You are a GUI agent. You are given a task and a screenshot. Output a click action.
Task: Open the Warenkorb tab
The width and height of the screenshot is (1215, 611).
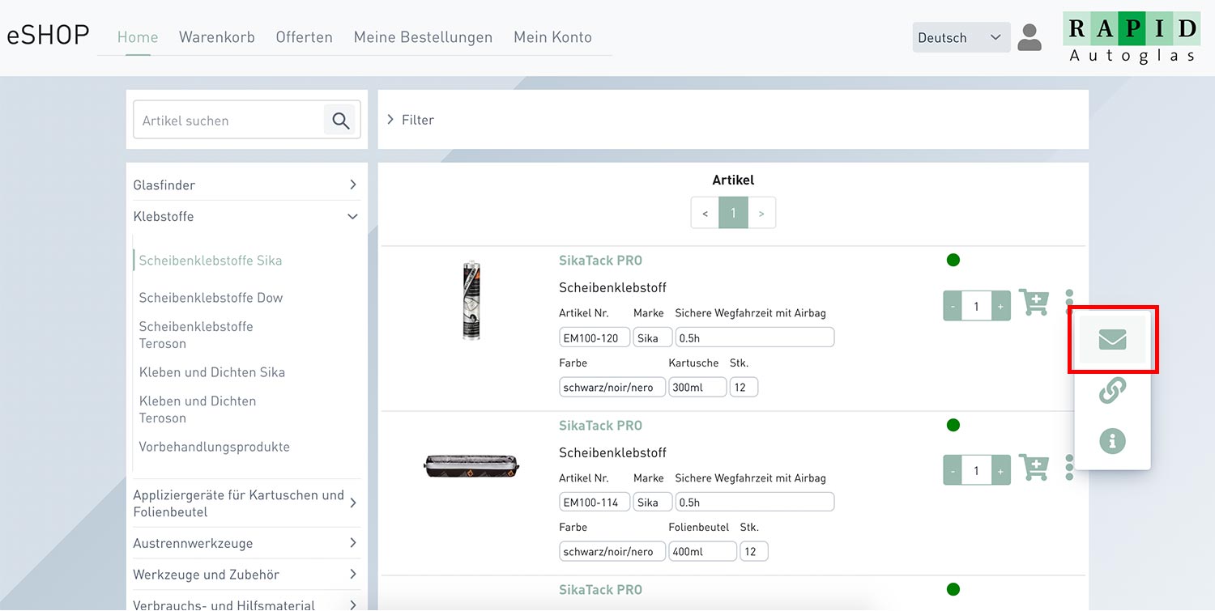(216, 37)
